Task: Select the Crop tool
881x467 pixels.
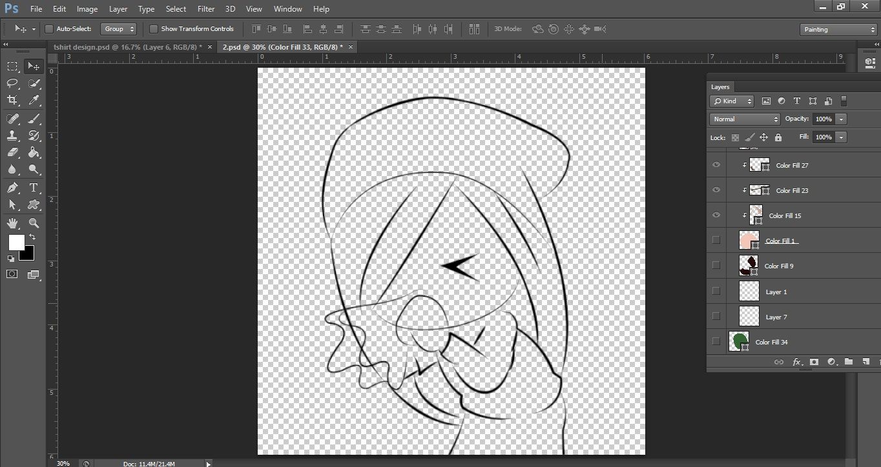Action: (12, 100)
